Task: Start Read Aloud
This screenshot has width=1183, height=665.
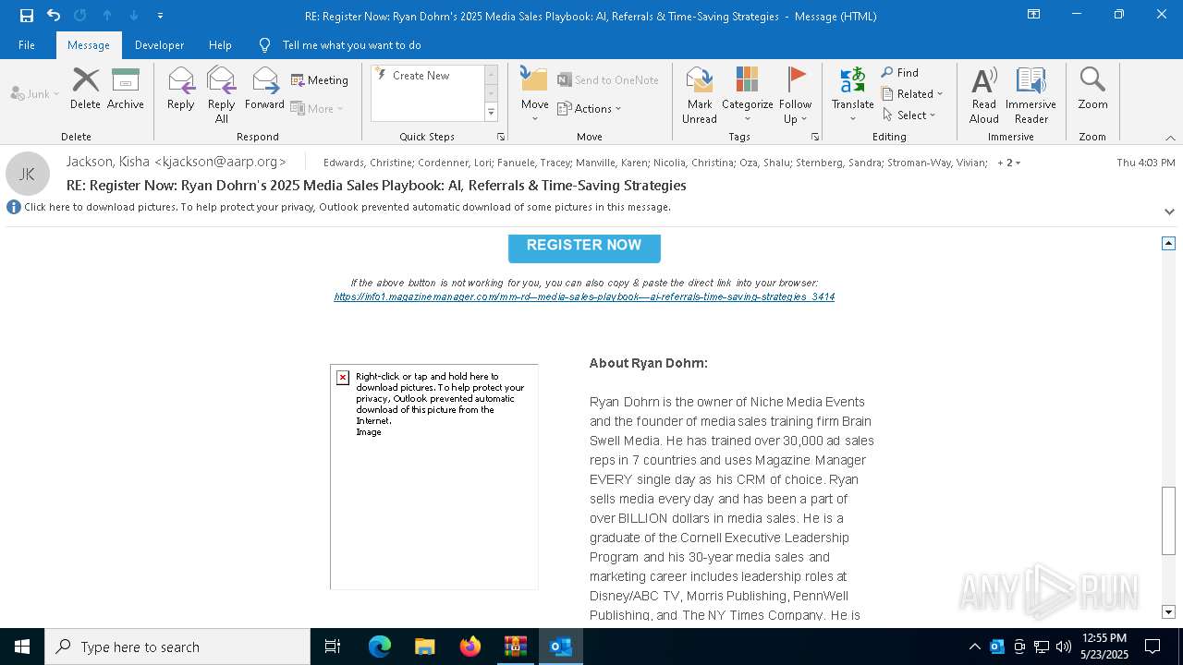Action: click(984, 94)
